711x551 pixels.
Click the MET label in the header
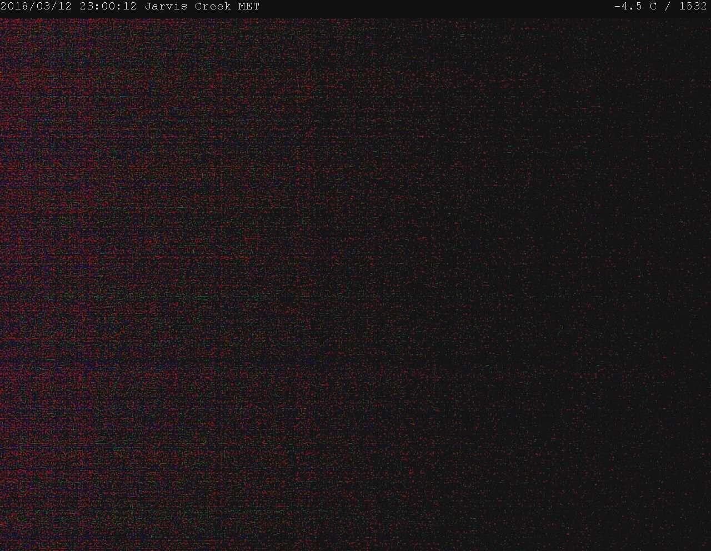pyautogui.click(x=249, y=7)
